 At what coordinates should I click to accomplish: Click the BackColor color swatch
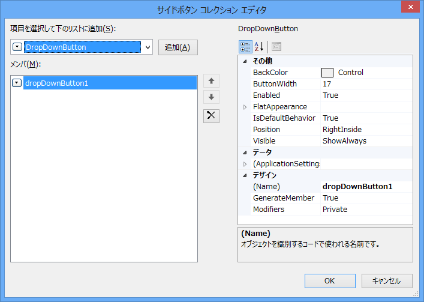[x=327, y=73]
